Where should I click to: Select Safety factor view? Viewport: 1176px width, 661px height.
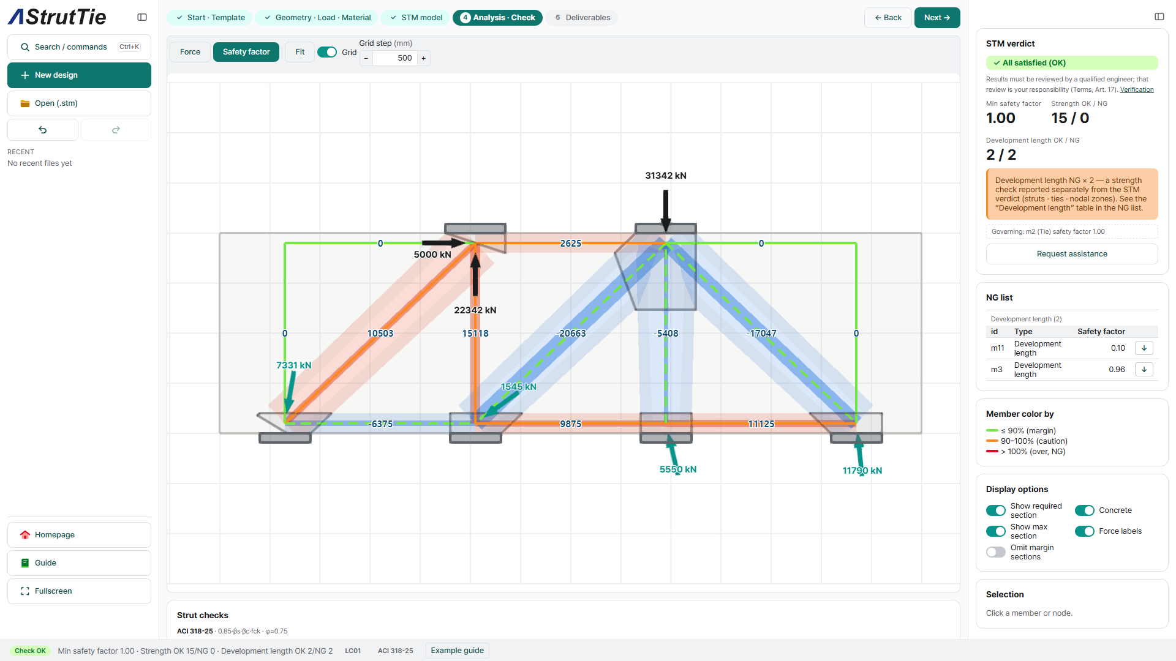[x=246, y=52]
